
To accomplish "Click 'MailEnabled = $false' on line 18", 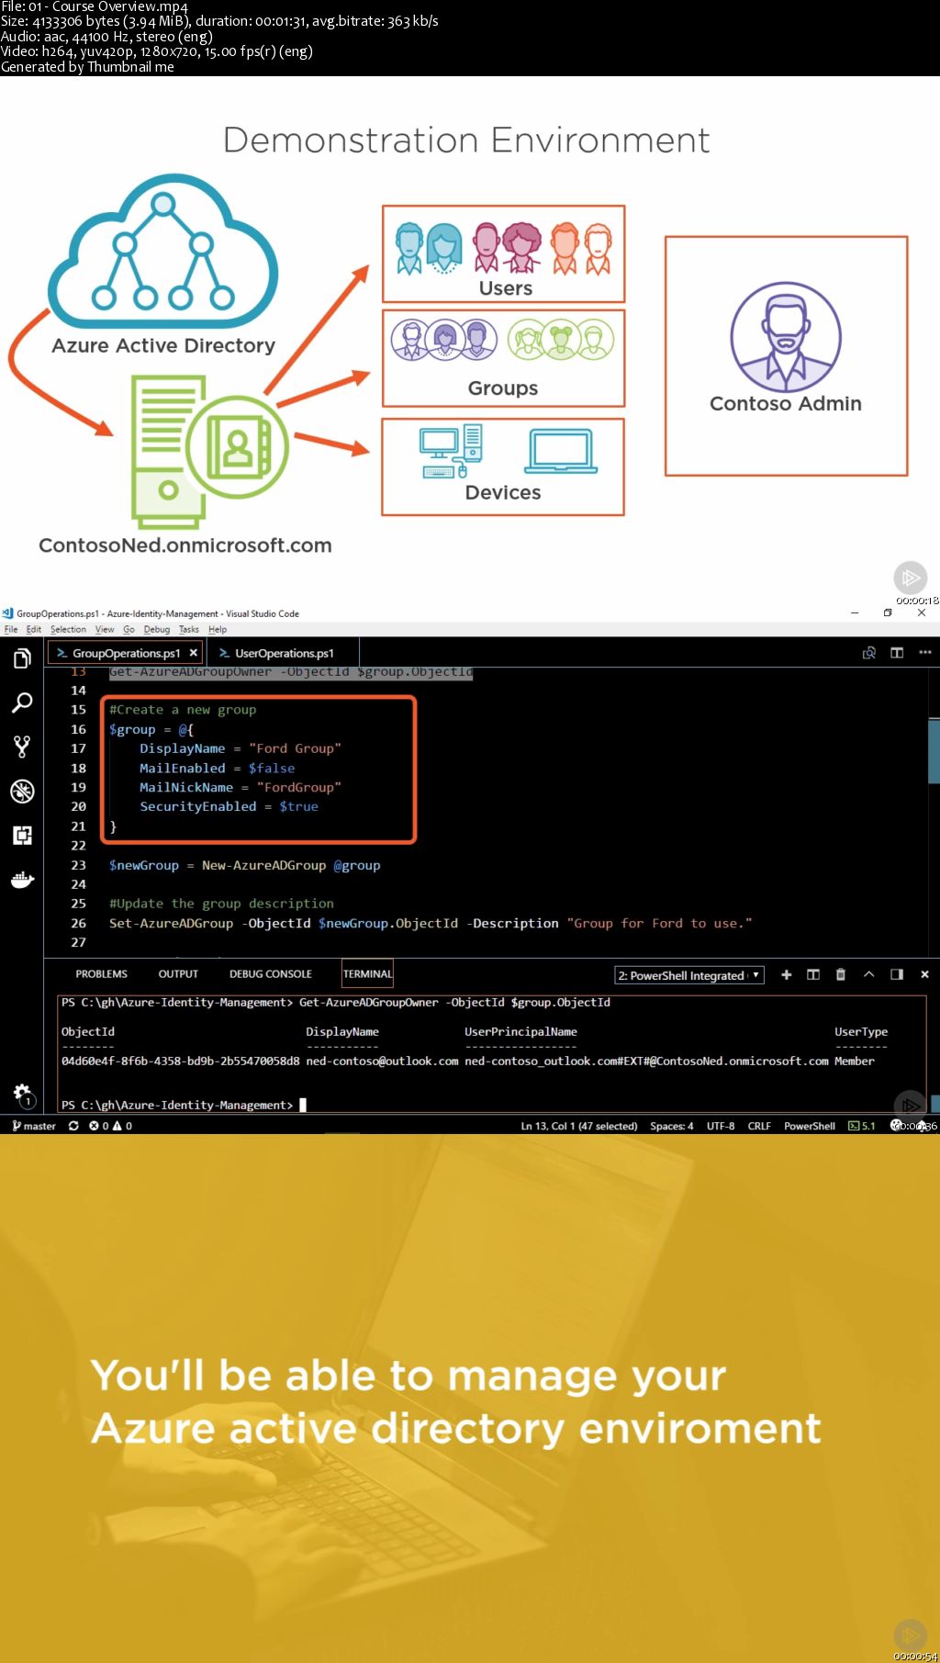I will (218, 768).
